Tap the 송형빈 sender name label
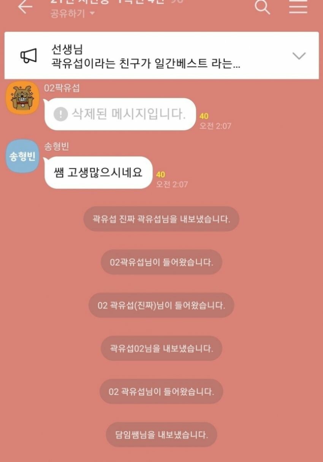 [57, 147]
